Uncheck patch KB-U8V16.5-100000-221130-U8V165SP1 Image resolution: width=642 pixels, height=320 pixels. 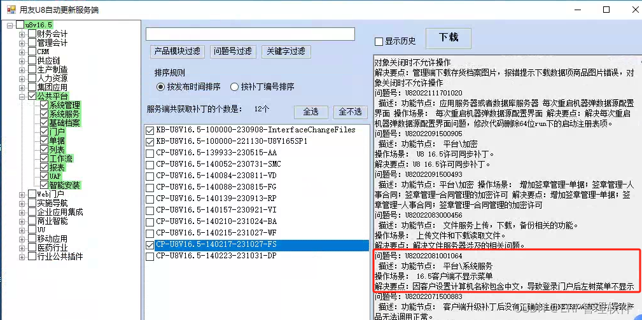coord(150,142)
